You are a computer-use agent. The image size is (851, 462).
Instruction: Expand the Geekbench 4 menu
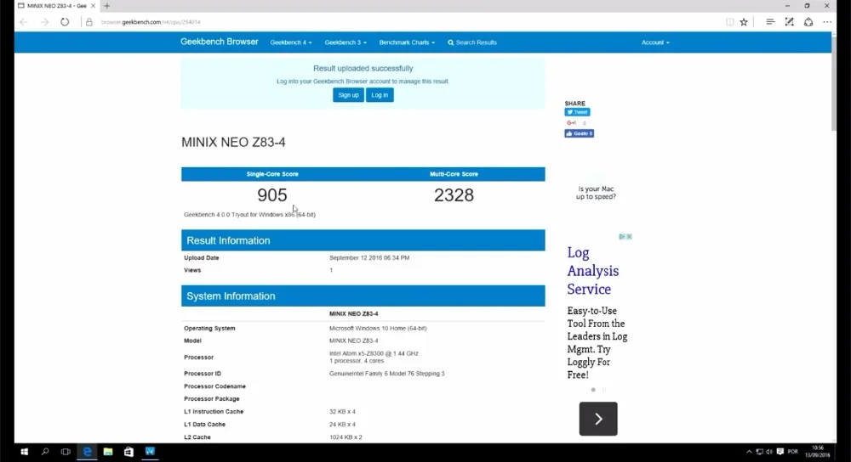(291, 42)
